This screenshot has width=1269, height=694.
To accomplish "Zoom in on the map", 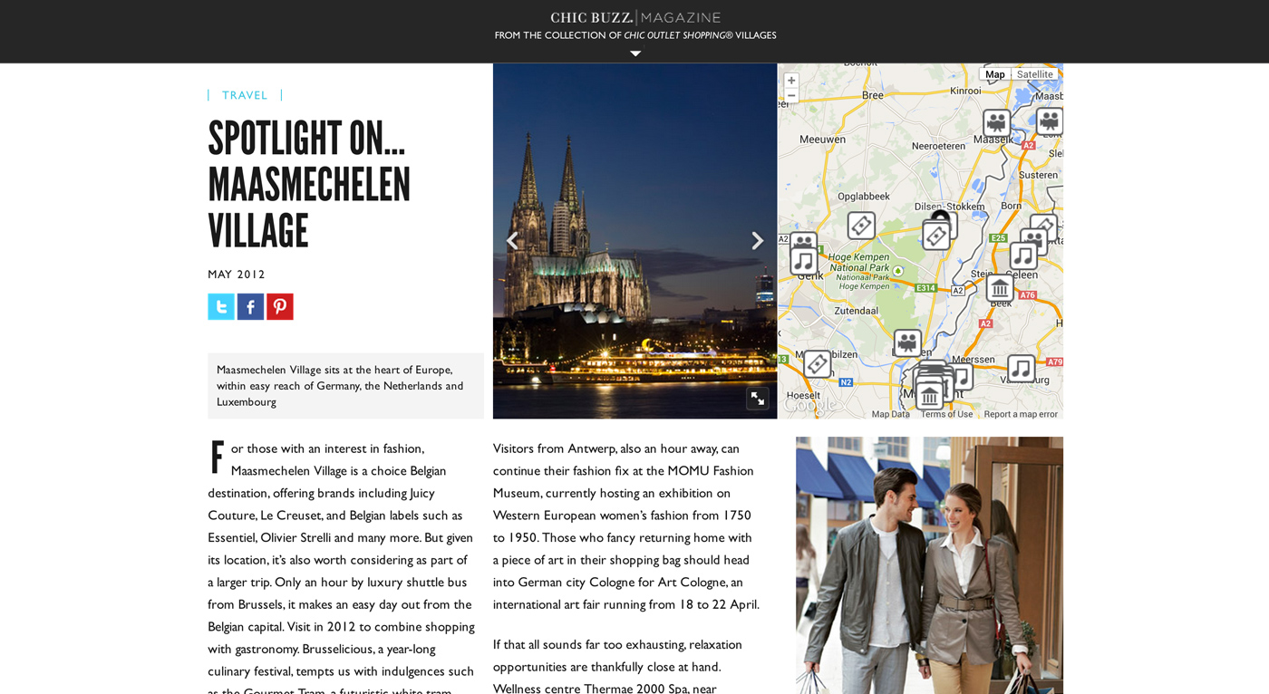I will (x=791, y=81).
